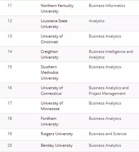The width and height of the screenshot is (139, 152).
Task: Click Business Intelligence and Analytics text
Action: (x=111, y=54)
